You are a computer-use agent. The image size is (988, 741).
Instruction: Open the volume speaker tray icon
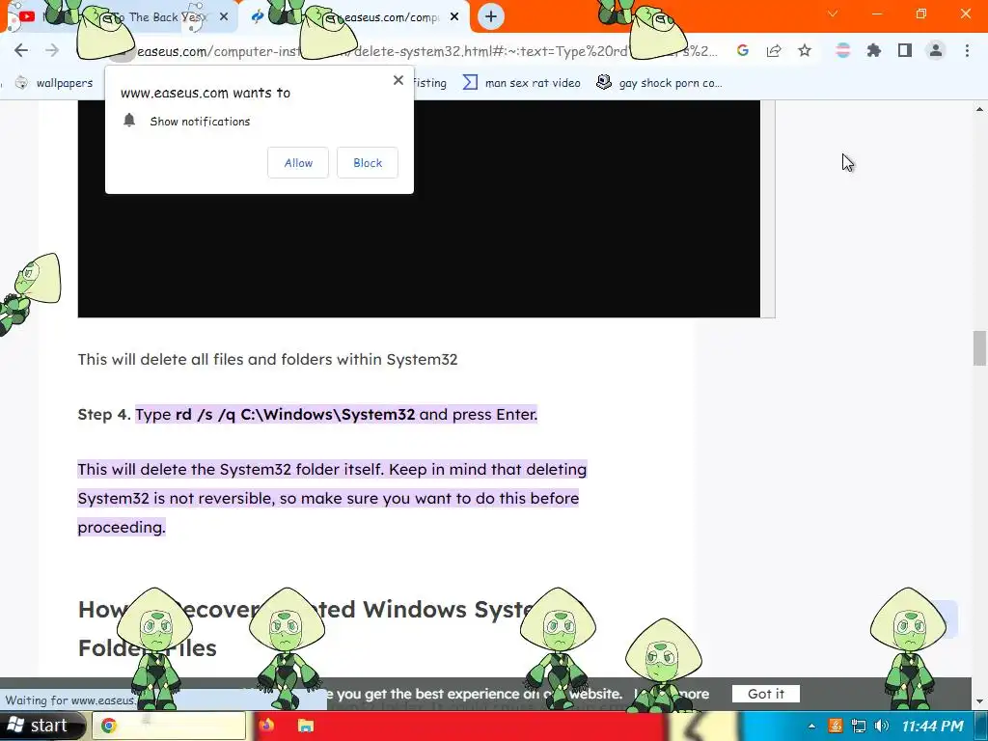tap(882, 726)
